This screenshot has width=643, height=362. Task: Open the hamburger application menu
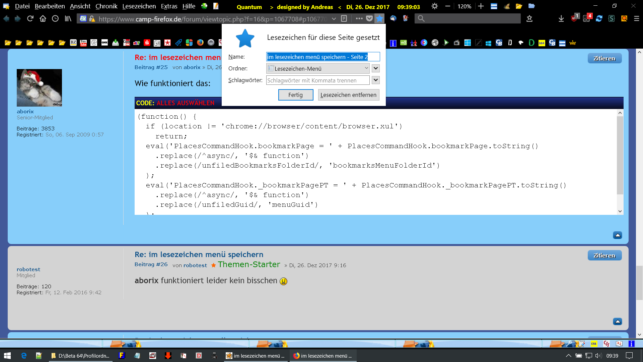[637, 19]
